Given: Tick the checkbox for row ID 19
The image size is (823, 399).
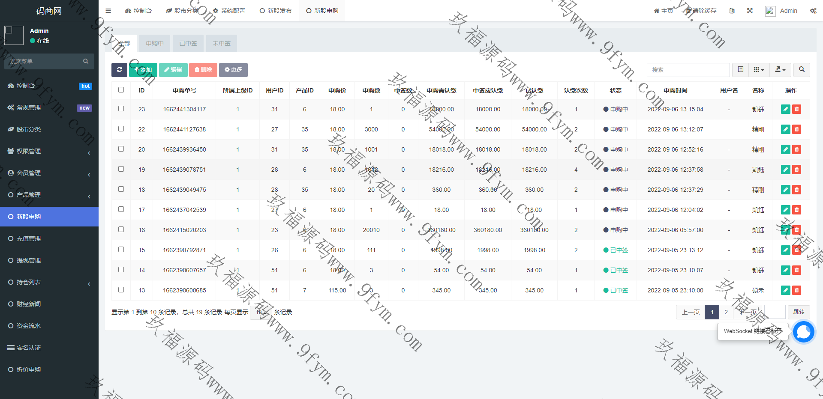Looking at the screenshot, I should point(121,169).
